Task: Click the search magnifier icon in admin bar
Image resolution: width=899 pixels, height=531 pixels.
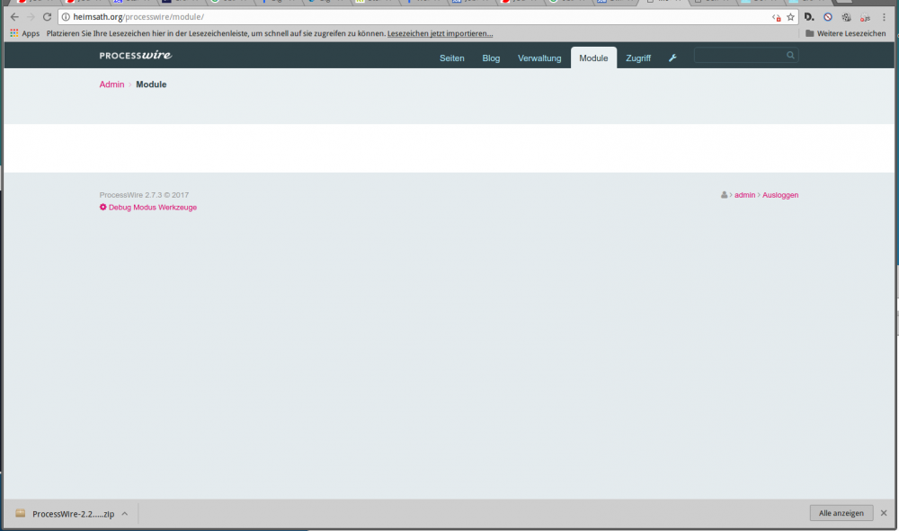Action: (790, 56)
